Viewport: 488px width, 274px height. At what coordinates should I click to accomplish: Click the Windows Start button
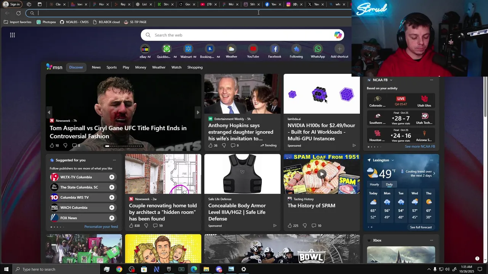coord(6,269)
